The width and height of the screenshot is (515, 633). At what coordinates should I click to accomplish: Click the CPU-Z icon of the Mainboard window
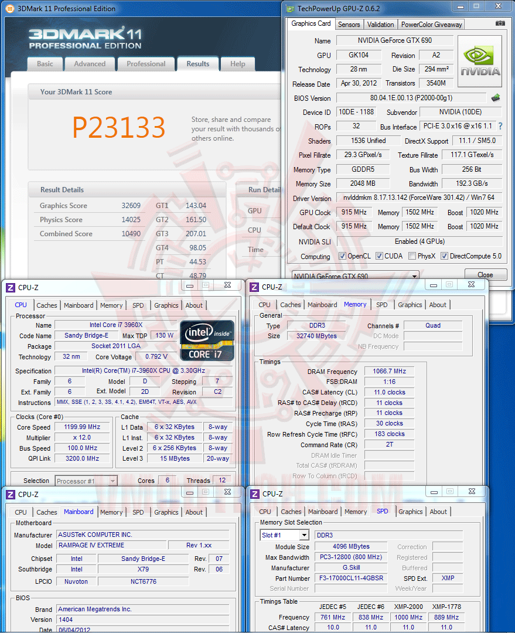tap(11, 495)
